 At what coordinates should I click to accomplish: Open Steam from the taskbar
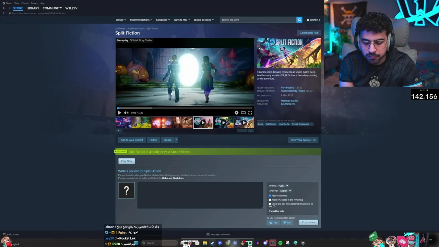[212, 243]
